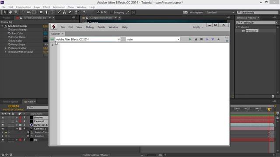
Task: Expand Ramp Scatter property
Action: pos(6,48)
